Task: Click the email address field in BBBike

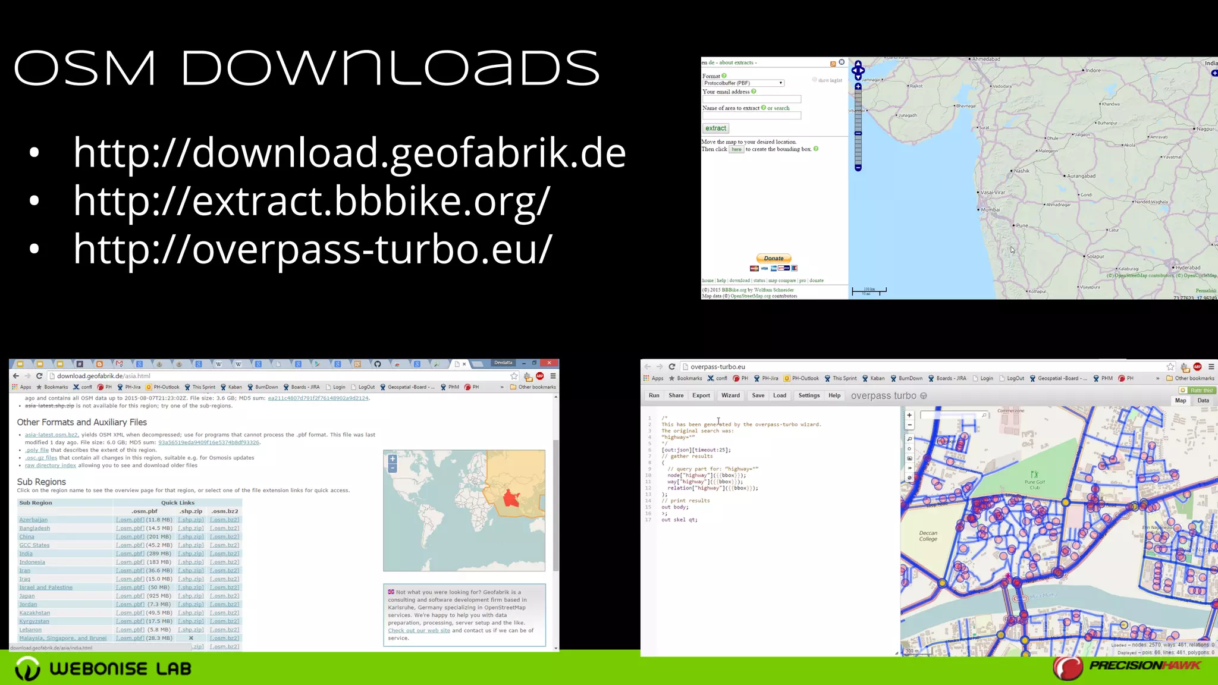Action: [752, 99]
